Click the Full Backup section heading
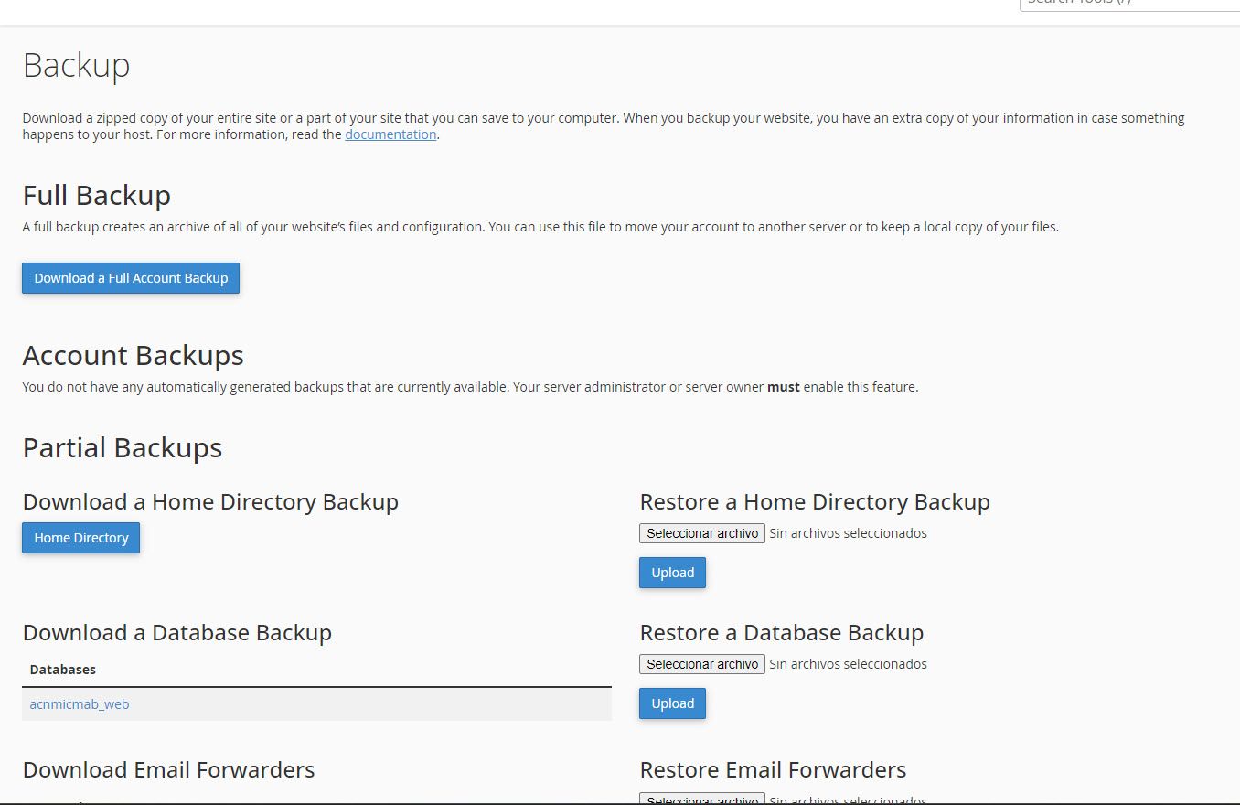The image size is (1240, 805). coord(97,196)
